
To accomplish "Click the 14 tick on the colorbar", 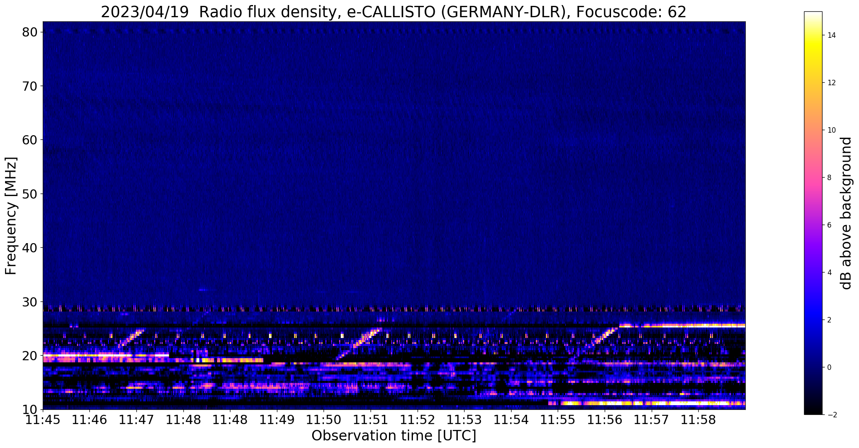I will click(x=831, y=35).
